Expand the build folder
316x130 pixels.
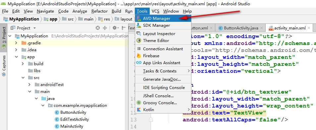pyautogui.click(x=23, y=64)
